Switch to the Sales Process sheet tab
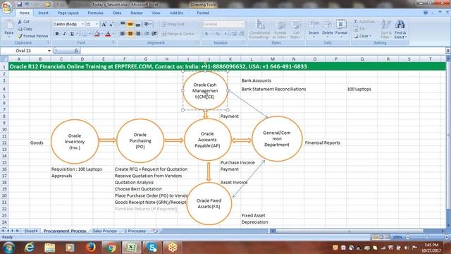This screenshot has height=254, width=451. (104, 231)
